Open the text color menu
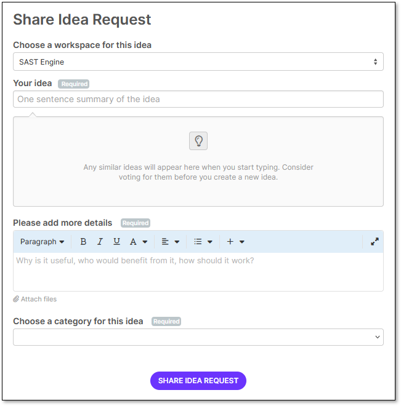The image size is (401, 406). [x=138, y=242]
